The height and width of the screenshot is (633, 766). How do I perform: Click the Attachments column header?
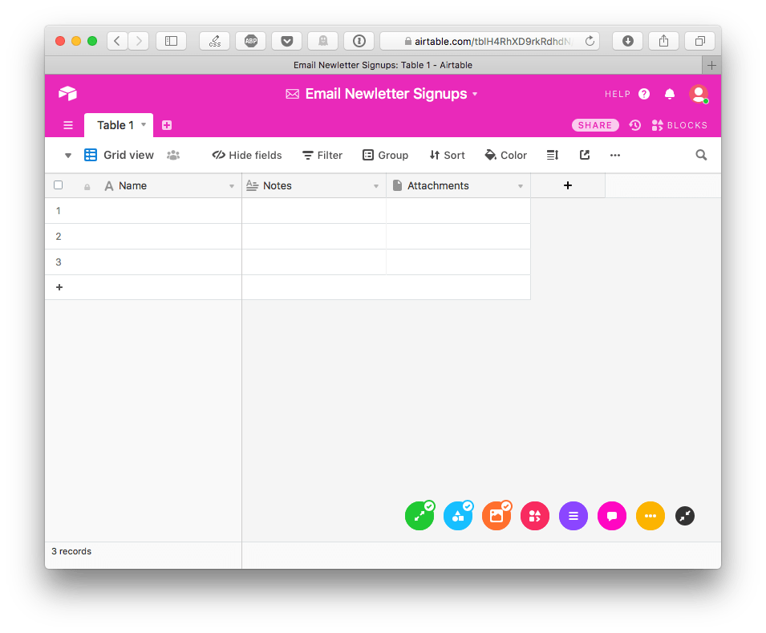click(x=458, y=186)
